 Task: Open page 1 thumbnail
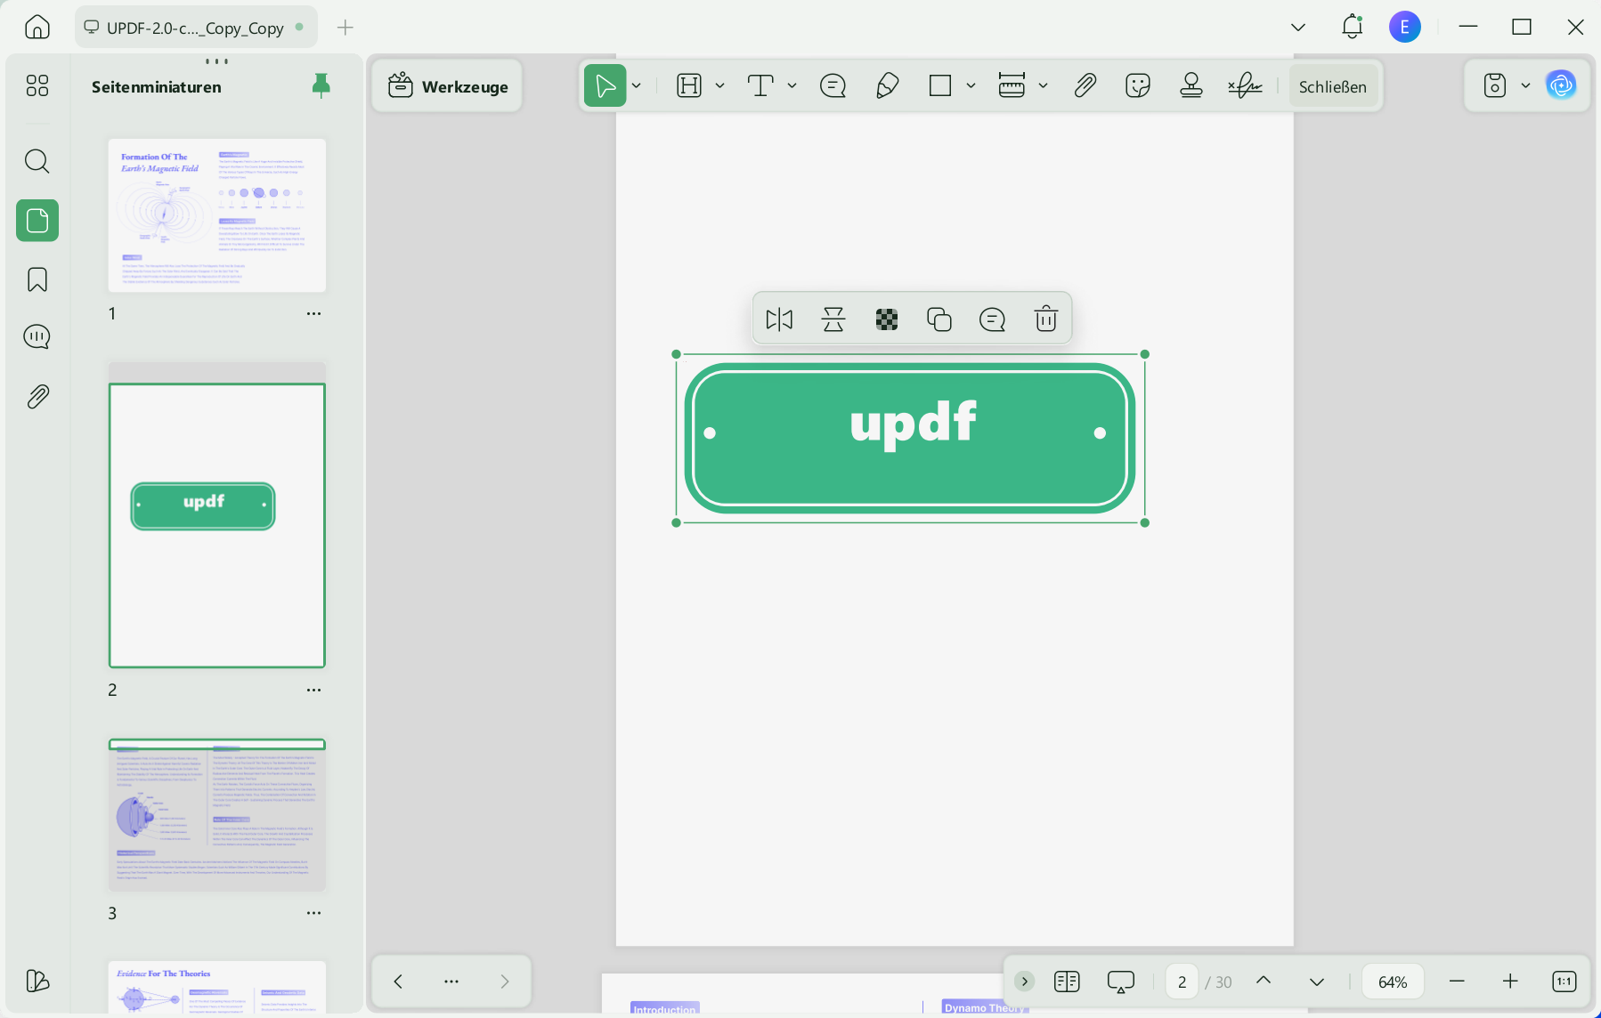217,215
